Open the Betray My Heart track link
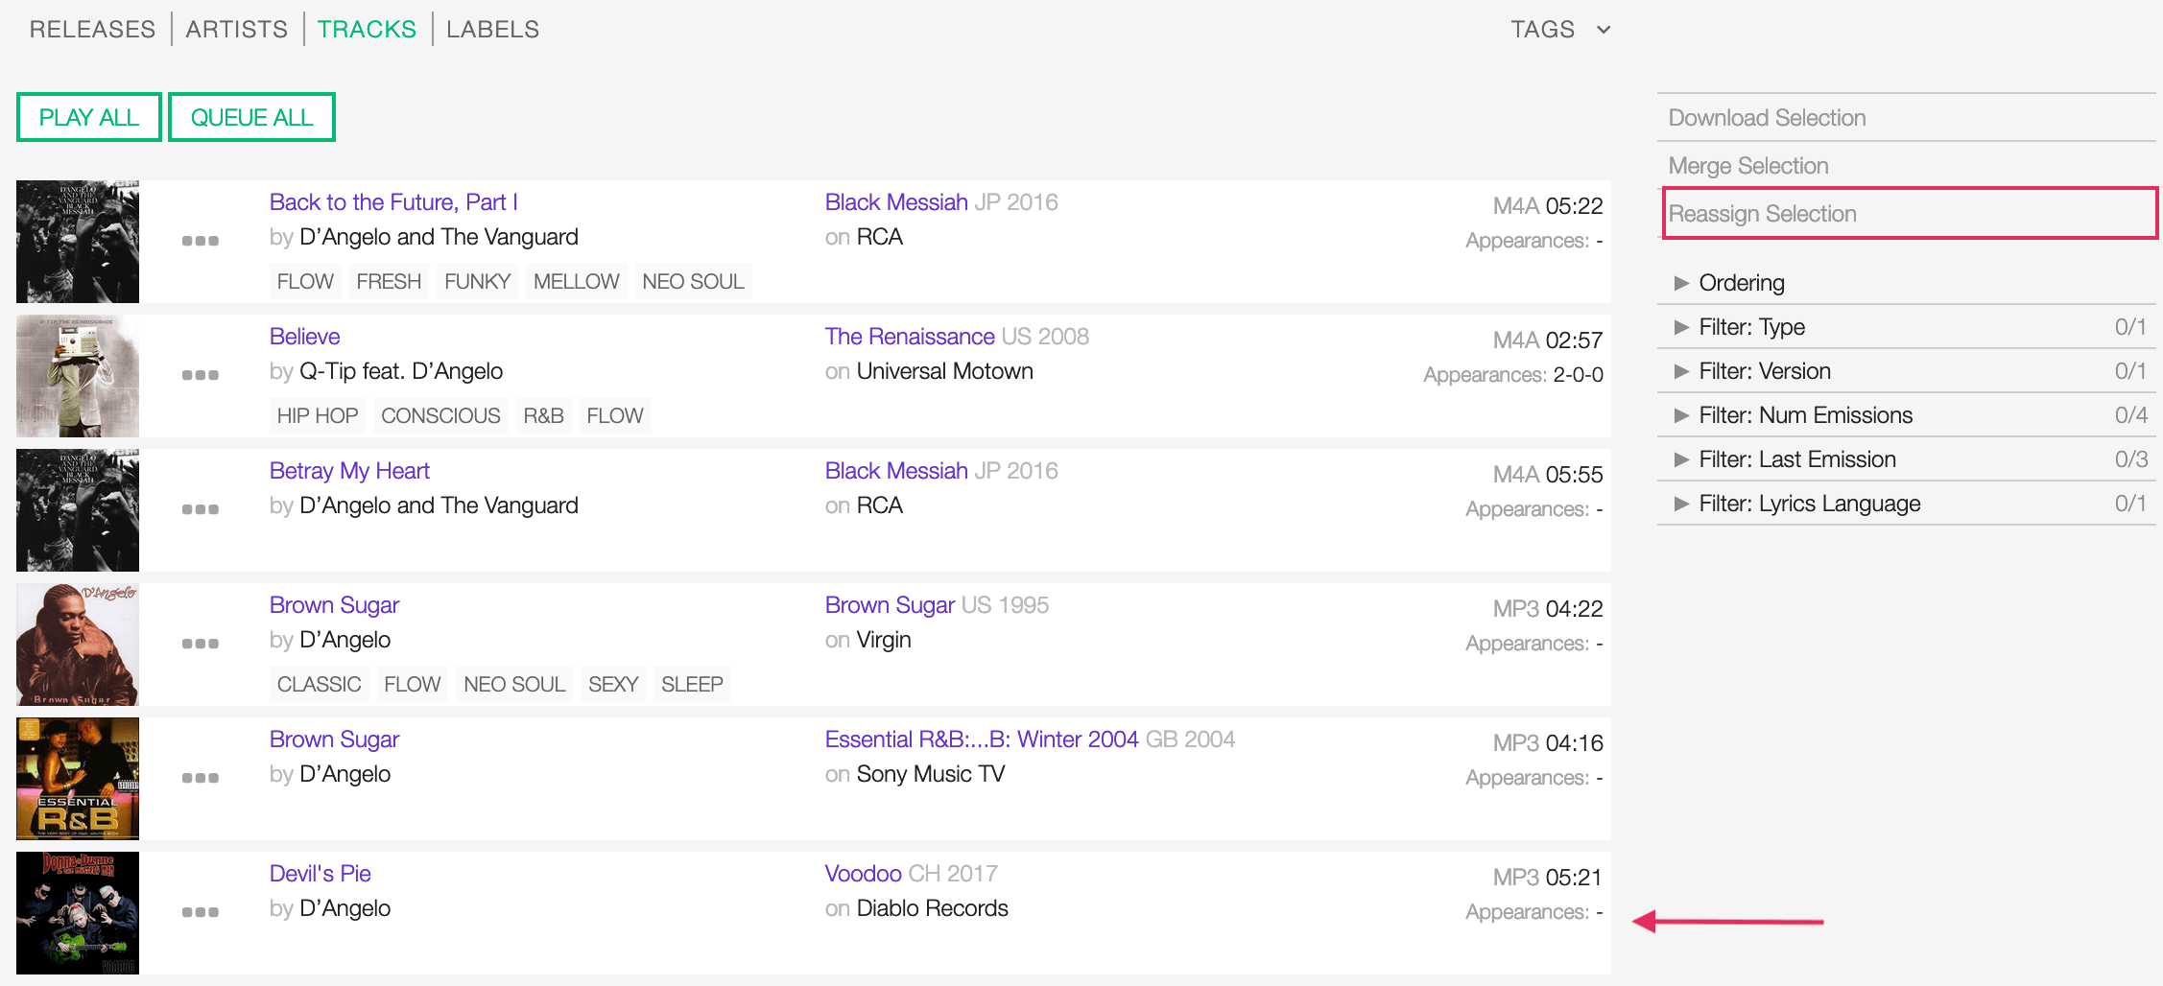The height and width of the screenshot is (986, 2163). coord(349,471)
